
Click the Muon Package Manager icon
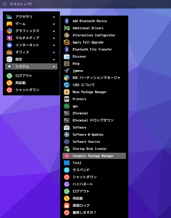pos(67,92)
